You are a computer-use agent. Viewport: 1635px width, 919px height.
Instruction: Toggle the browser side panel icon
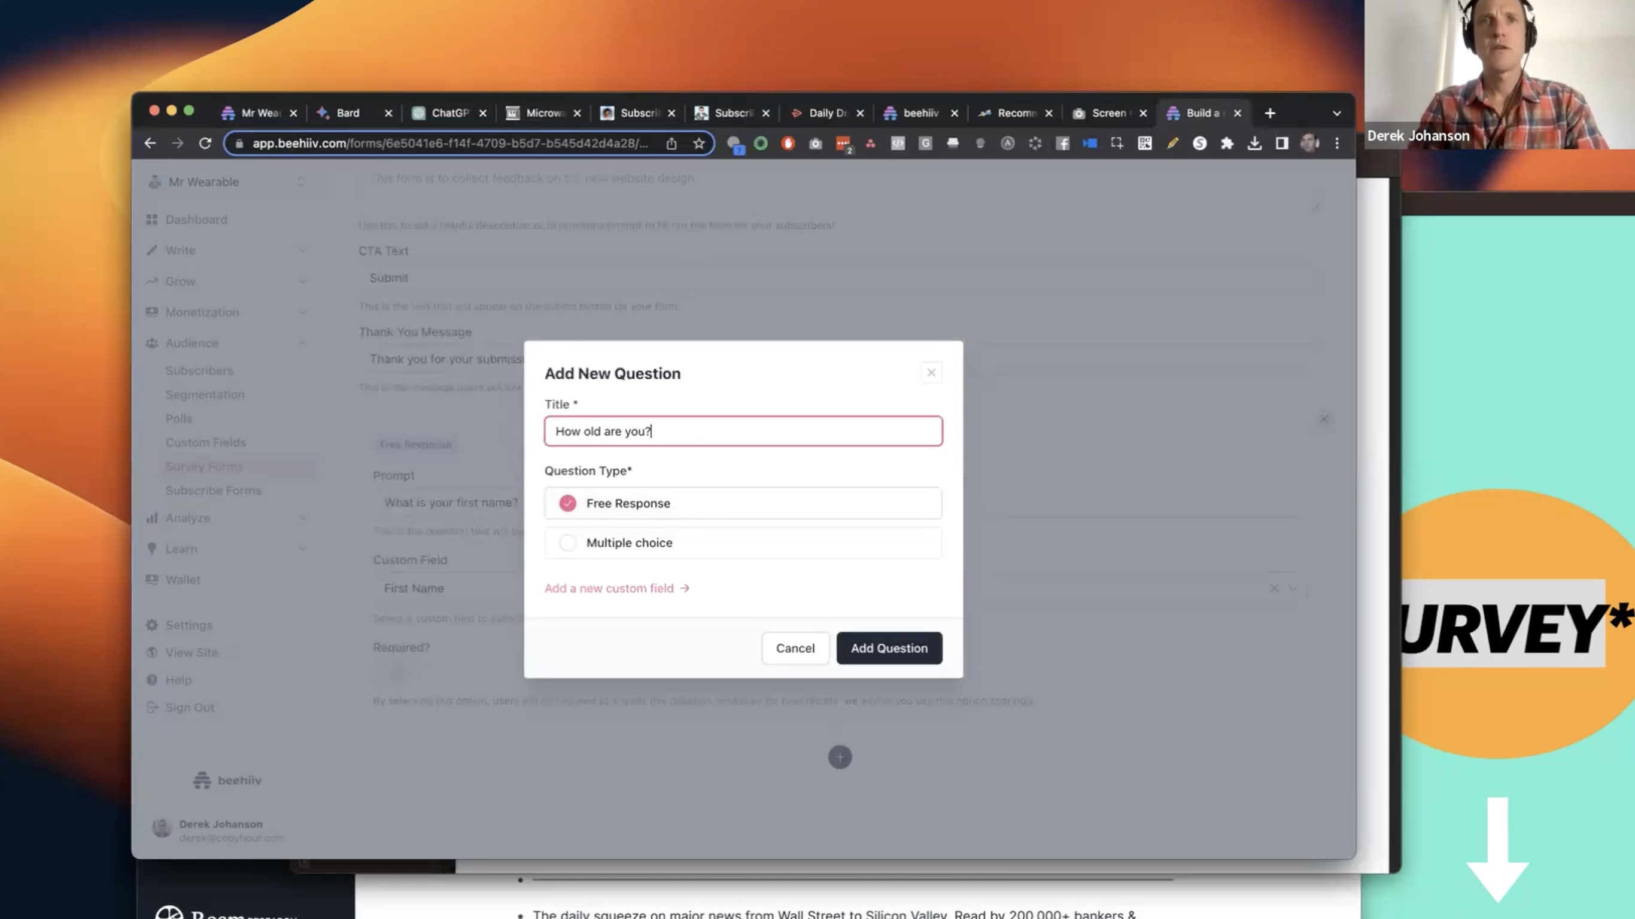[x=1281, y=144]
